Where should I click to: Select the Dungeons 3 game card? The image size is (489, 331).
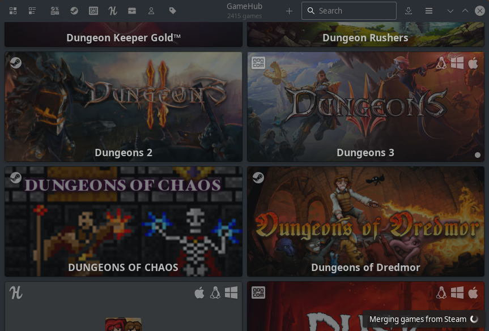pos(365,107)
